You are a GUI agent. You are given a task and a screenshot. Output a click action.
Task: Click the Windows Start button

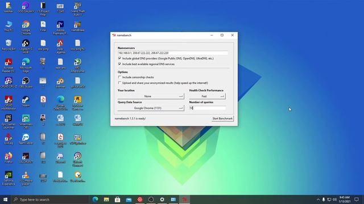(5, 199)
